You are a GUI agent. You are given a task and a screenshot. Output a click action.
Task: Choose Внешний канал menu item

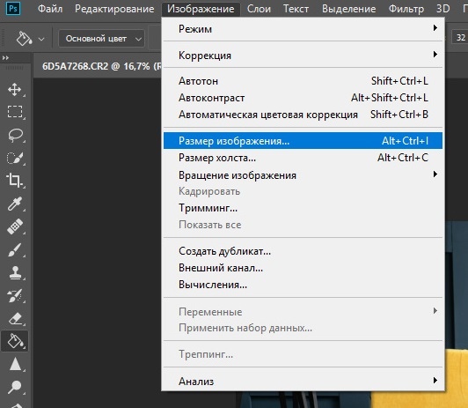point(303,268)
